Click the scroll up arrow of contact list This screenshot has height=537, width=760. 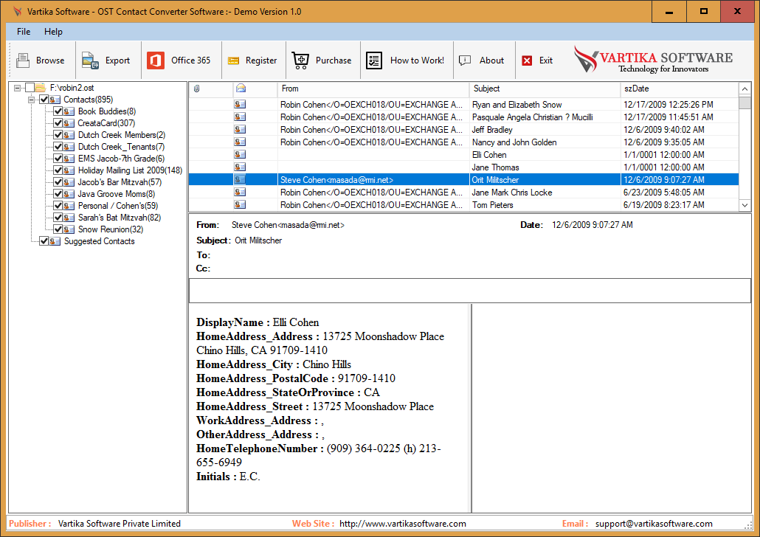pyautogui.click(x=745, y=89)
